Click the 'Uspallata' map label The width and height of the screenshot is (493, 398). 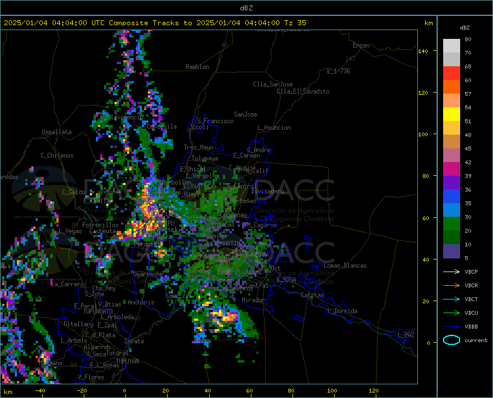coord(56,132)
